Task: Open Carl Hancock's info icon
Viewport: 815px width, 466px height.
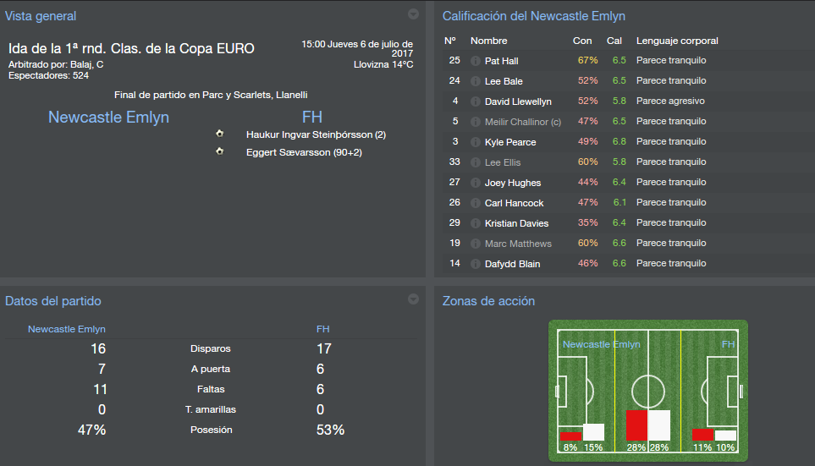Action: pyautogui.click(x=475, y=203)
